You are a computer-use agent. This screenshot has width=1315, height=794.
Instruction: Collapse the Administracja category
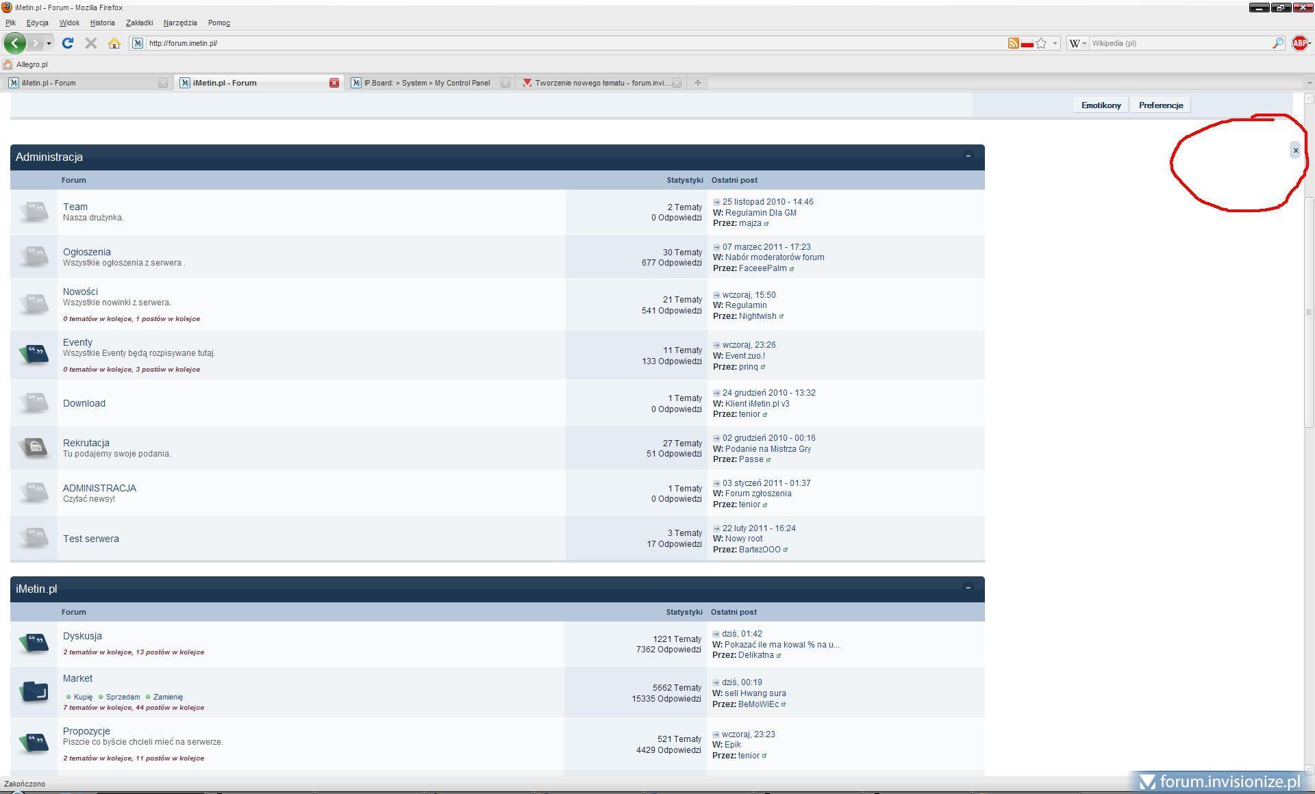[x=968, y=156]
